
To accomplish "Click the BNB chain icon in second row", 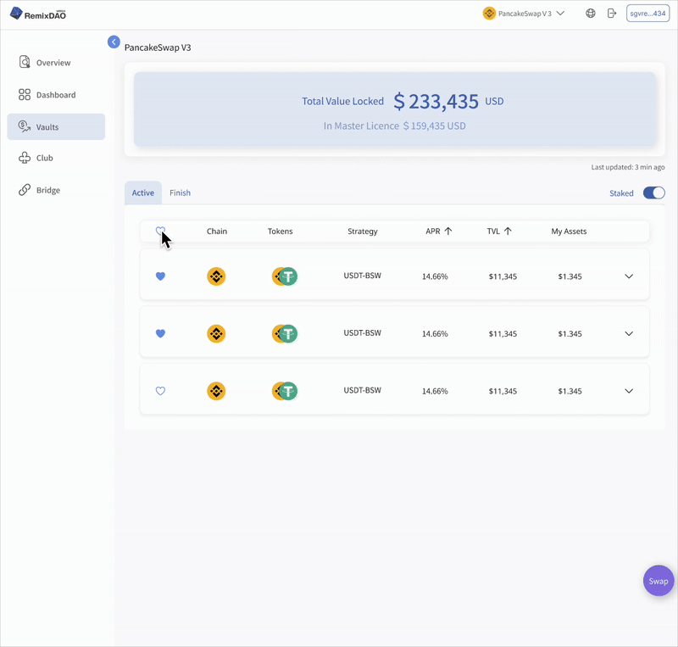I will [x=216, y=333].
